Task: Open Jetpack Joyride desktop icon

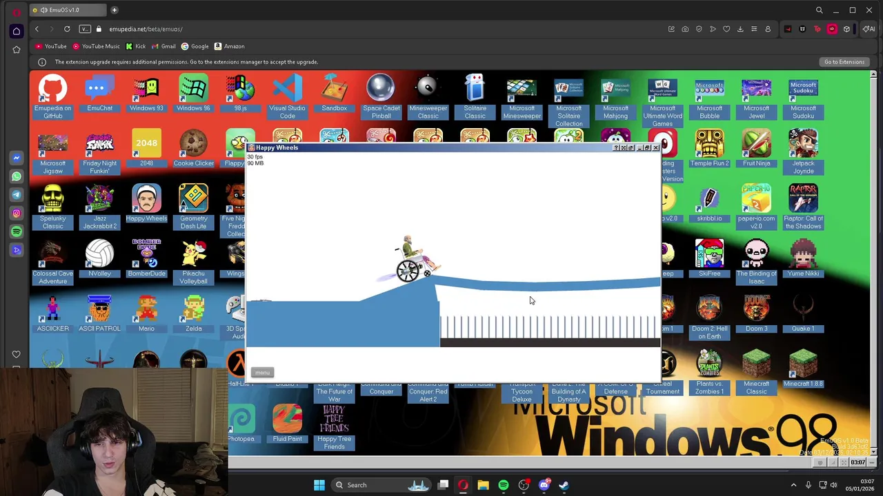Action: point(803,152)
